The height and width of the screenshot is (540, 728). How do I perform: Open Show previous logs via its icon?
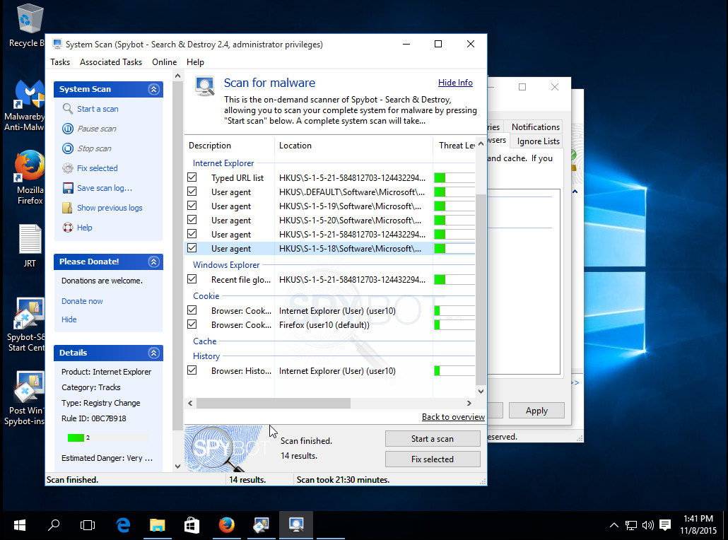[68, 208]
